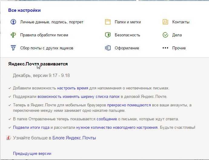Click the red figure icon beside the blog link
This screenshot has height=160, width=209.
click(8, 138)
